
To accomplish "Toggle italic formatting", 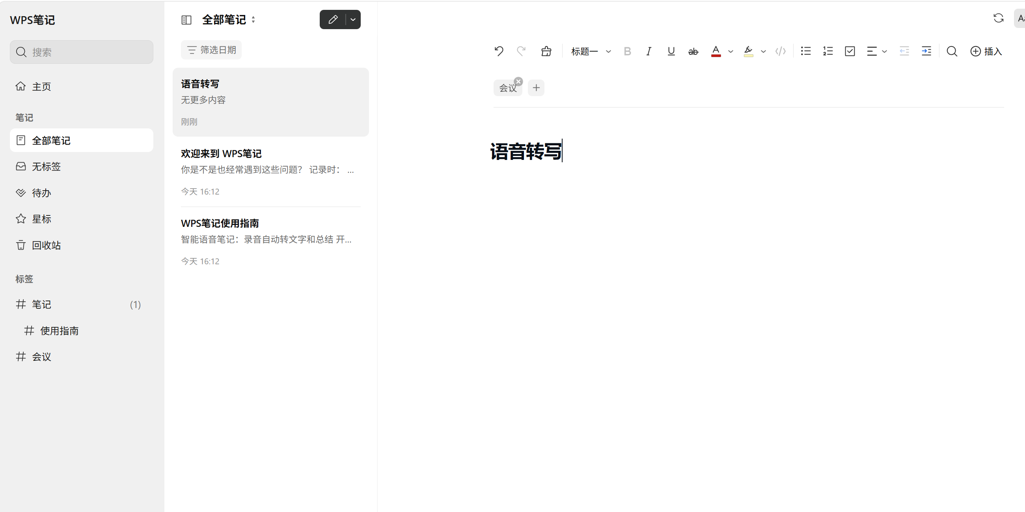I will [649, 51].
